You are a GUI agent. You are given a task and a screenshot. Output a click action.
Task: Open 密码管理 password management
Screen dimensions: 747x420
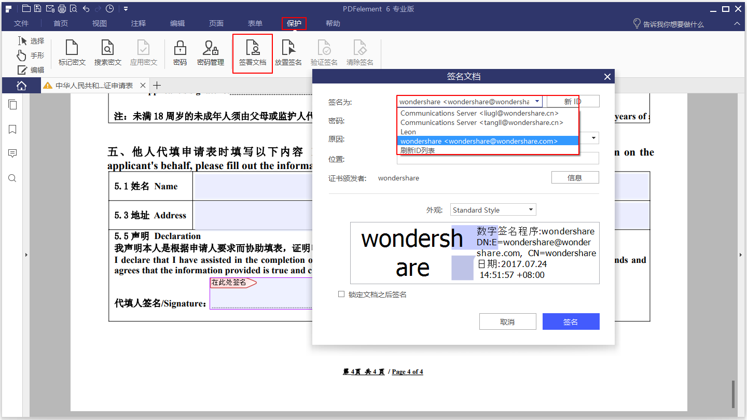[211, 53]
